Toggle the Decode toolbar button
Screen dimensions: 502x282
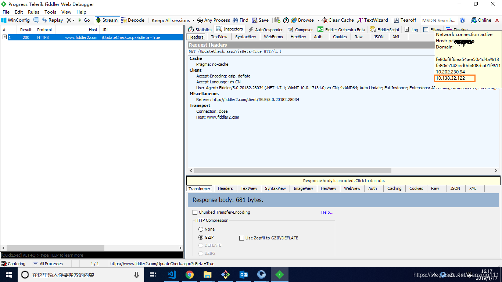133,20
